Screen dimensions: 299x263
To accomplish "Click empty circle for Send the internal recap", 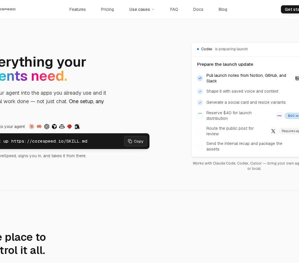I will [x=200, y=146].
